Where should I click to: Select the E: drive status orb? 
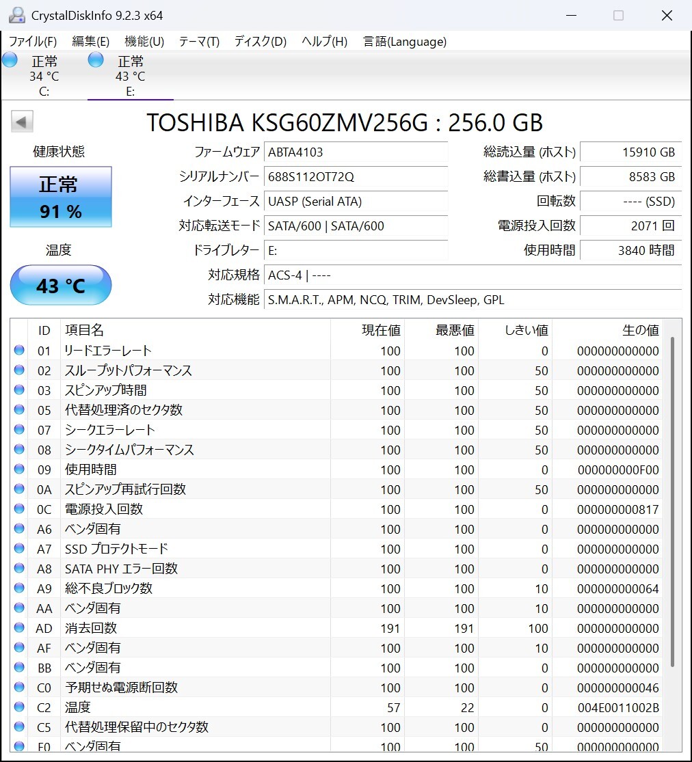pyautogui.click(x=96, y=59)
